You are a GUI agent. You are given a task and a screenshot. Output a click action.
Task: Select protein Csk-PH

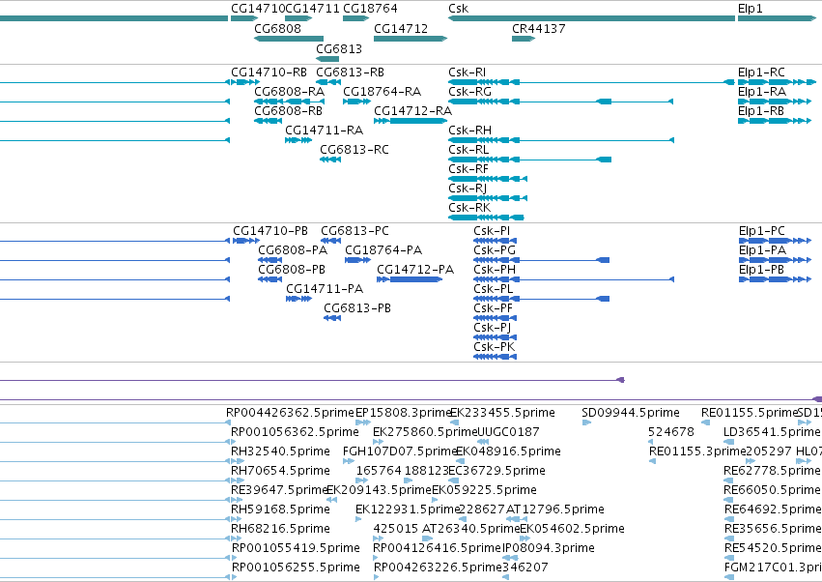pyautogui.click(x=574, y=279)
